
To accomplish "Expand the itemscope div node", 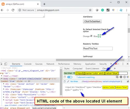I will coord(4,89).
